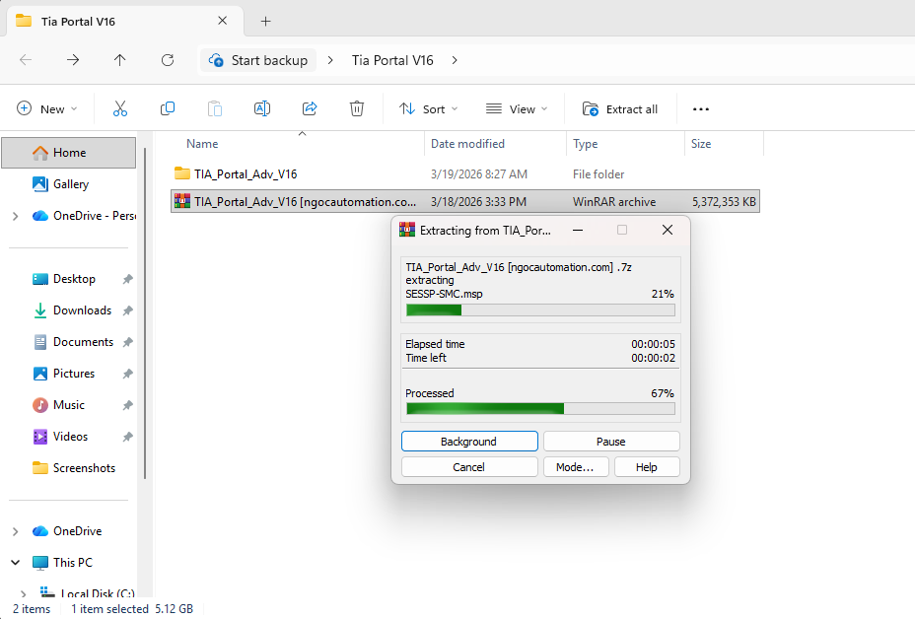Click the Share icon in toolbar

point(310,108)
